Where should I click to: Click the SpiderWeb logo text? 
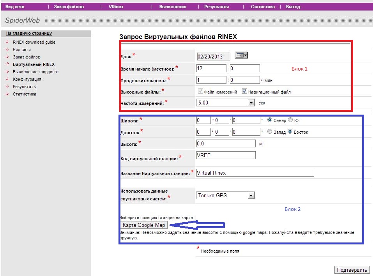coord(22,20)
